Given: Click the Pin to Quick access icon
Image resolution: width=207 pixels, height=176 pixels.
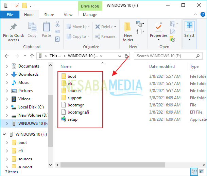Looking at the screenshot, I should [14, 27].
